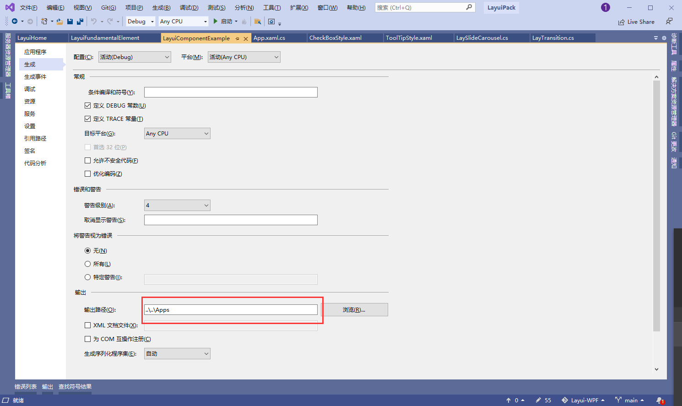Open the 配置 Active(Debug) dropdown

135,57
